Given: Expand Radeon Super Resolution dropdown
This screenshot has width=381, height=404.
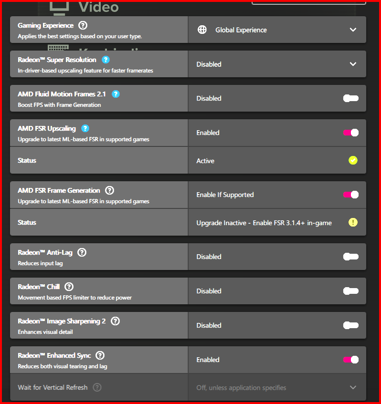Looking at the screenshot, I should (353, 64).
